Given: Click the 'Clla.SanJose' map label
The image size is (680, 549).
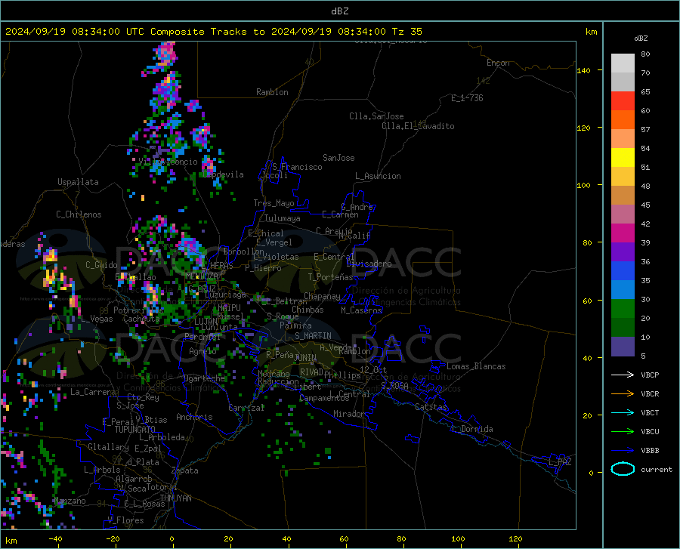Looking at the screenshot, I should tap(376, 116).
